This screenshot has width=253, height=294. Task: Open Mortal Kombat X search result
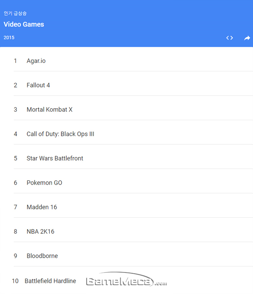point(49,109)
